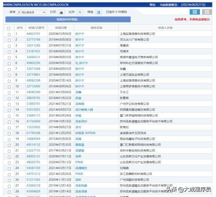Switch to list view layout icon
This screenshot has width=216, height=197.
tap(195, 12)
